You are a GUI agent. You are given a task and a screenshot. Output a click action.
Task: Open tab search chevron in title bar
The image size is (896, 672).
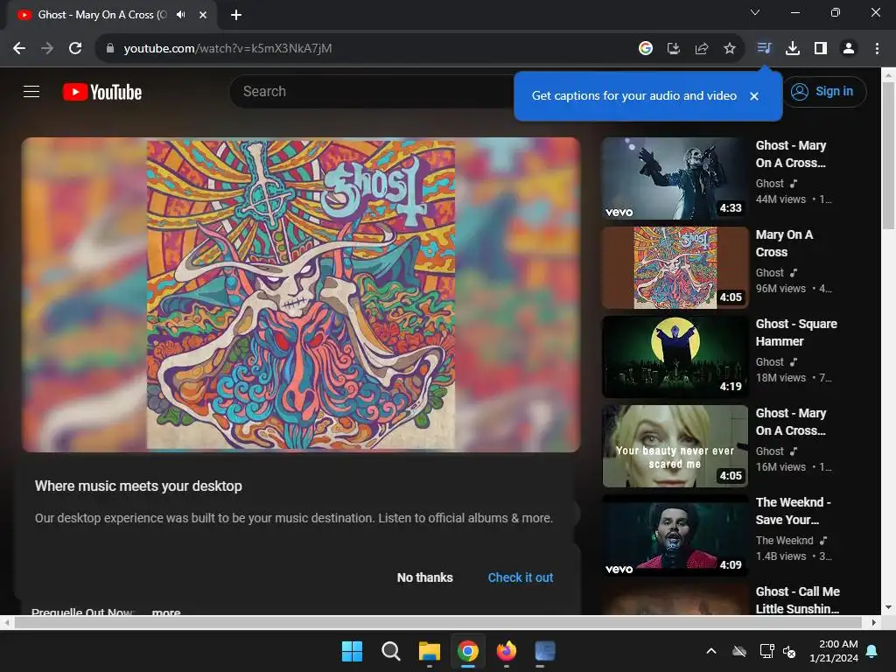755,12
